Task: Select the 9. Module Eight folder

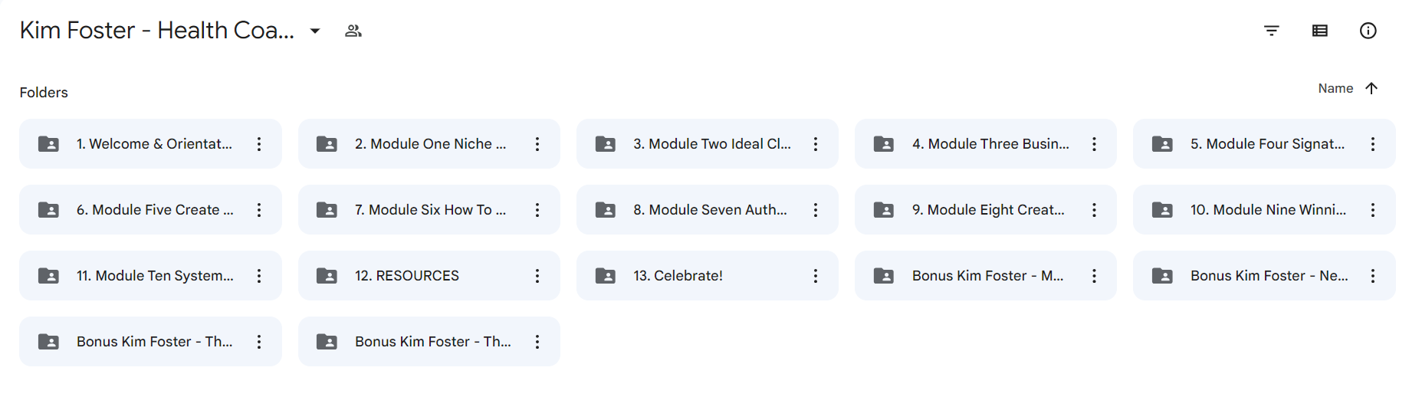Action: point(986,209)
